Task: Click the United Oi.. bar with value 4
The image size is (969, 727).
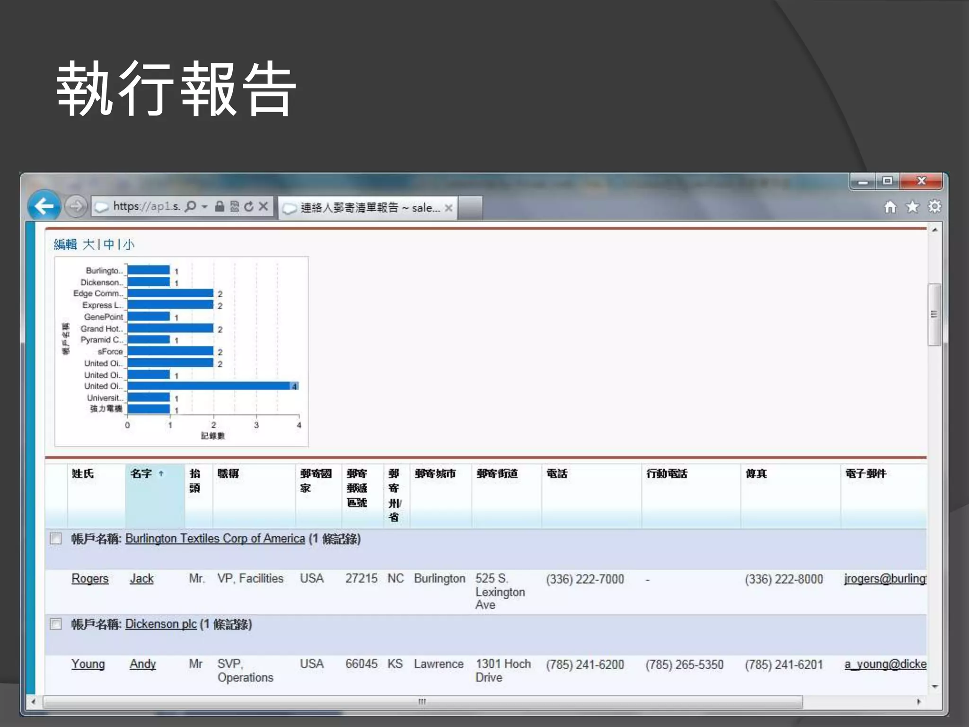Action: click(x=213, y=386)
